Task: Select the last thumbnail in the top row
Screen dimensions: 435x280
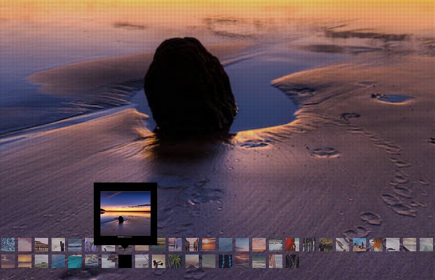Action: [x=426, y=245]
